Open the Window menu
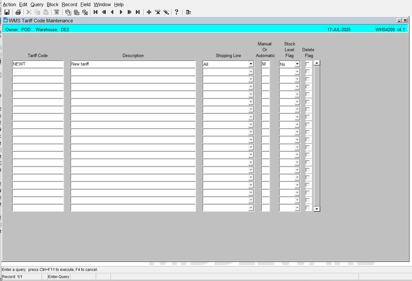 [102, 5]
